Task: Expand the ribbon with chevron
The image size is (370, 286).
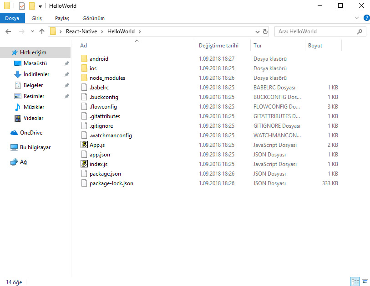Action: pyautogui.click(x=357, y=18)
